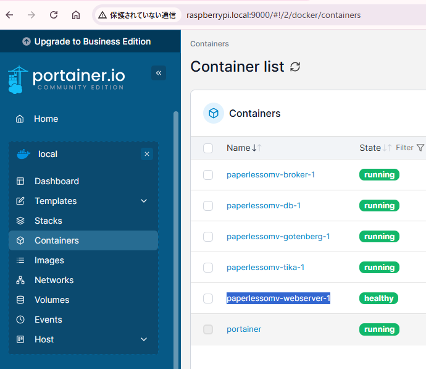Click the Stacks layers icon
Viewport: 426px width, 369px height.
point(20,221)
